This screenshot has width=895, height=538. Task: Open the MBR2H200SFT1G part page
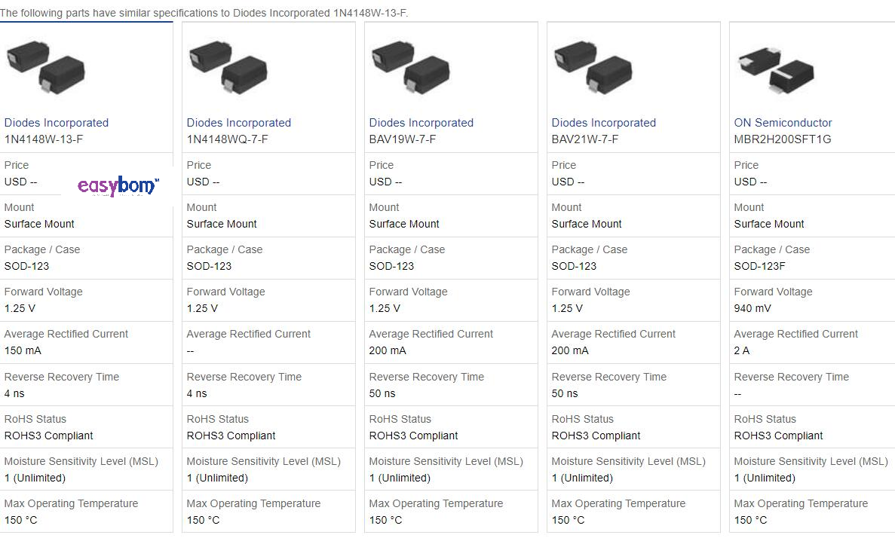[x=784, y=139]
